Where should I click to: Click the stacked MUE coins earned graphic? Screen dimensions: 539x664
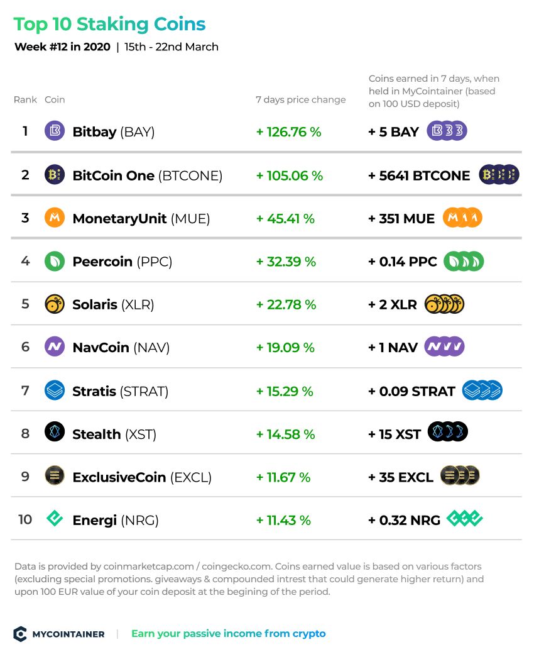(462, 218)
